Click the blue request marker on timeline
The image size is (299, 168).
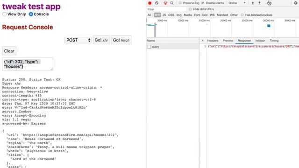[x=269, y=26]
